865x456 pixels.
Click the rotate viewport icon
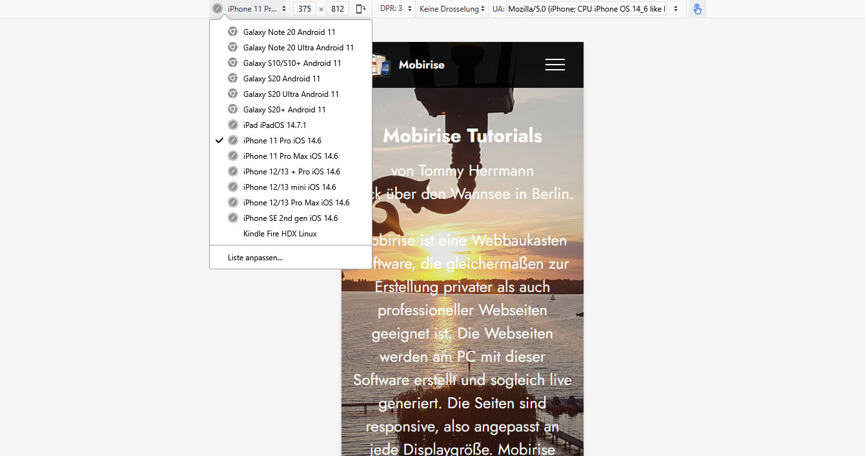click(361, 9)
